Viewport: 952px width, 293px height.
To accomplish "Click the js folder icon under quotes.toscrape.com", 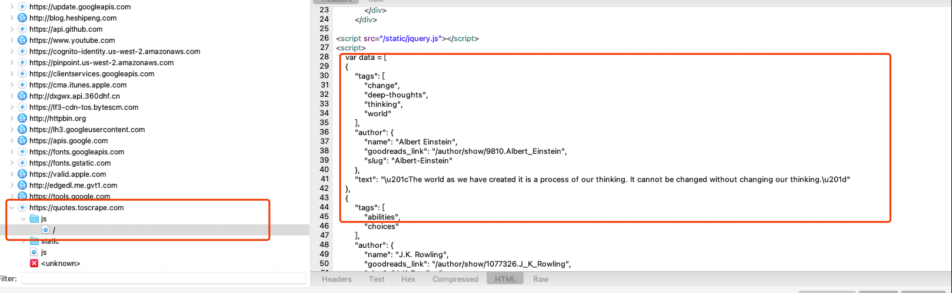I will click(34, 219).
